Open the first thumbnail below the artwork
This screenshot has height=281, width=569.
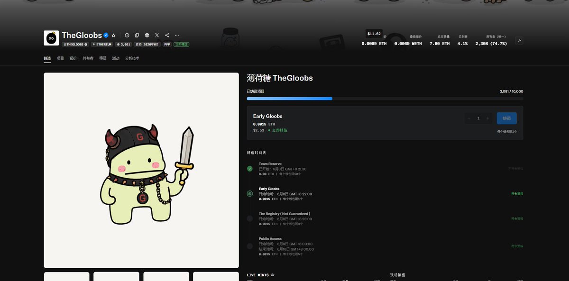(x=67, y=276)
